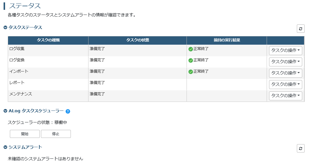Select the メンテナンス task row name
This screenshot has width=310, height=165.
[21, 94]
